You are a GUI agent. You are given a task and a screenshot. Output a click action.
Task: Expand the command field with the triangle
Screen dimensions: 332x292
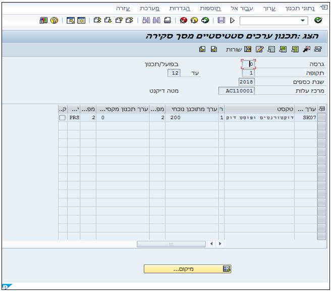click(232, 20)
